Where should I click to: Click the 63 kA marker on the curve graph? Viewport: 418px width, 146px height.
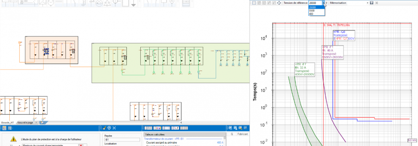coord(412,140)
